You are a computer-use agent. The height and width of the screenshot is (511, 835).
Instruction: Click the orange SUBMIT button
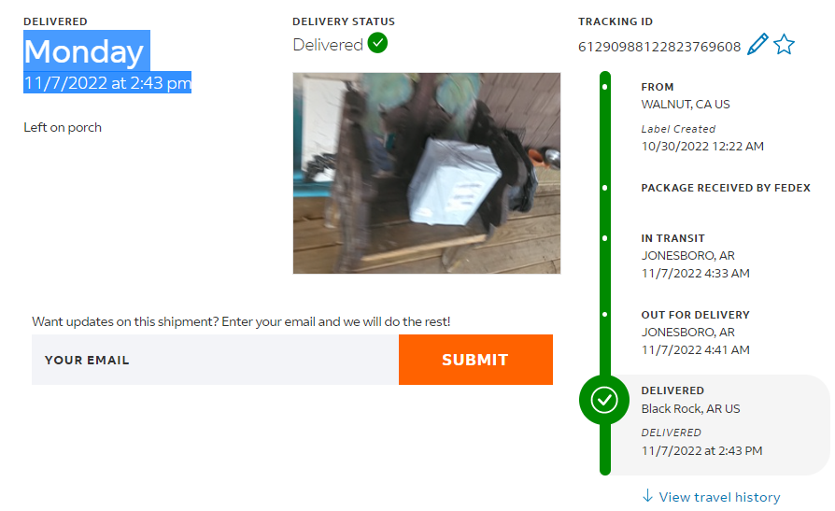pyautogui.click(x=475, y=360)
